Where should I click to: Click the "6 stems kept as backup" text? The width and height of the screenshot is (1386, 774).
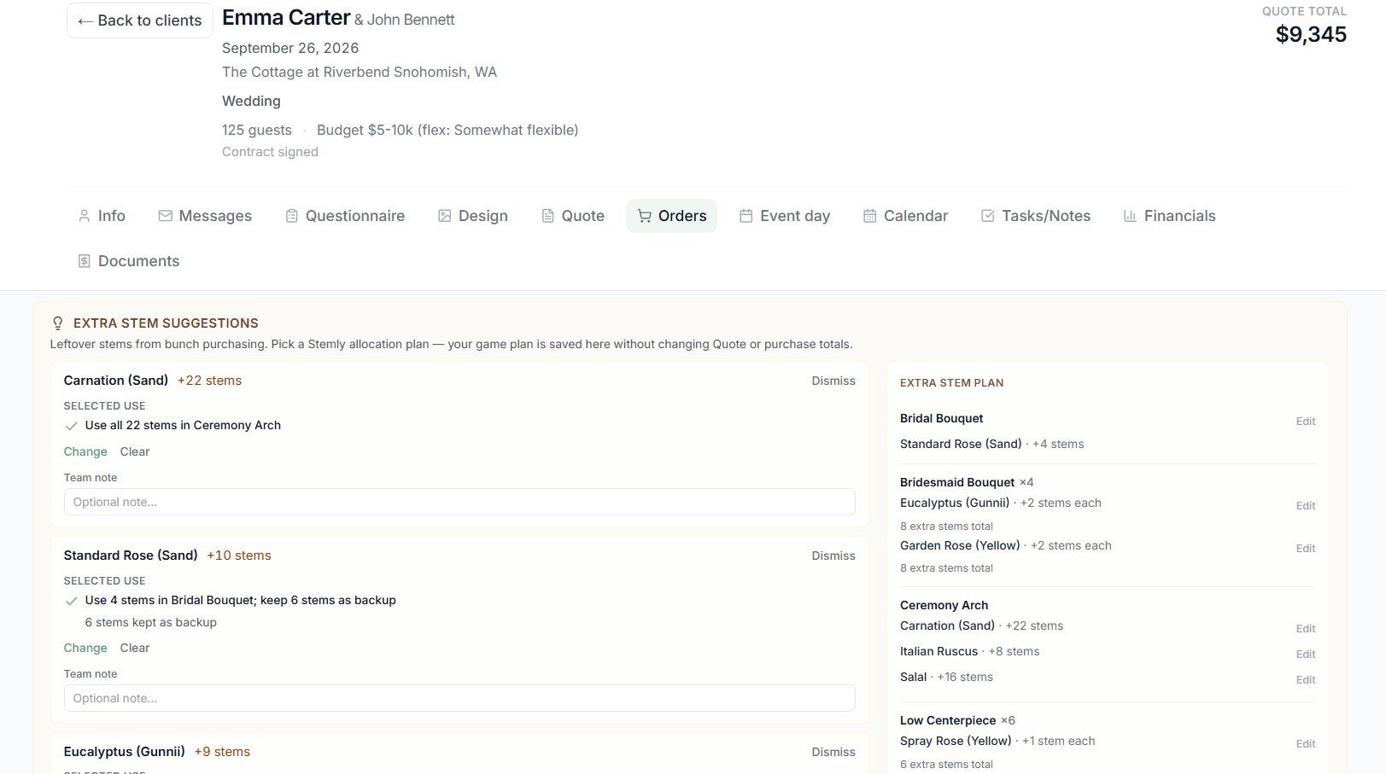pos(151,623)
